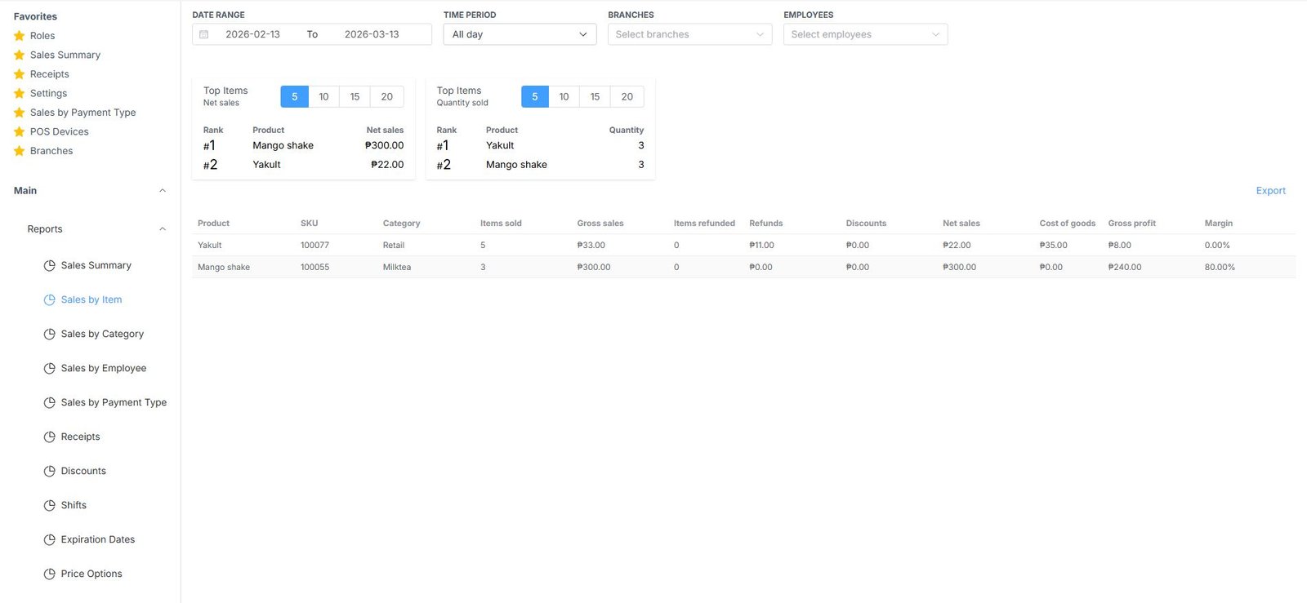
Task: Click the icon beside Price Options
Action: click(x=49, y=574)
